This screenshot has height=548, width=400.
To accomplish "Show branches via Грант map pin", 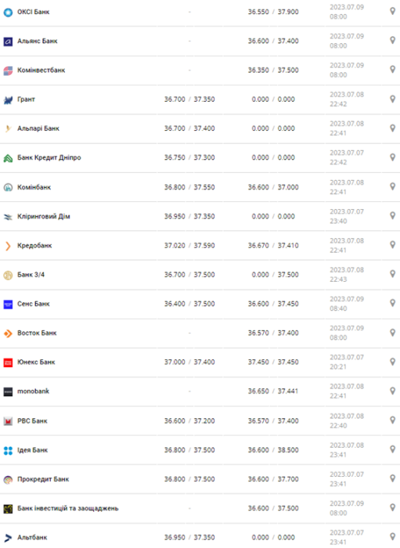I will 392,99.
